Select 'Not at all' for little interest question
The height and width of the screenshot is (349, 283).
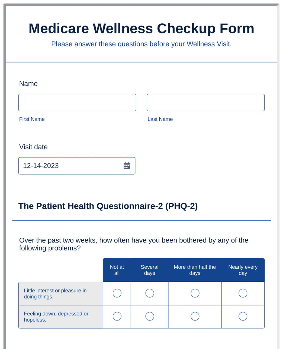pyautogui.click(x=117, y=293)
